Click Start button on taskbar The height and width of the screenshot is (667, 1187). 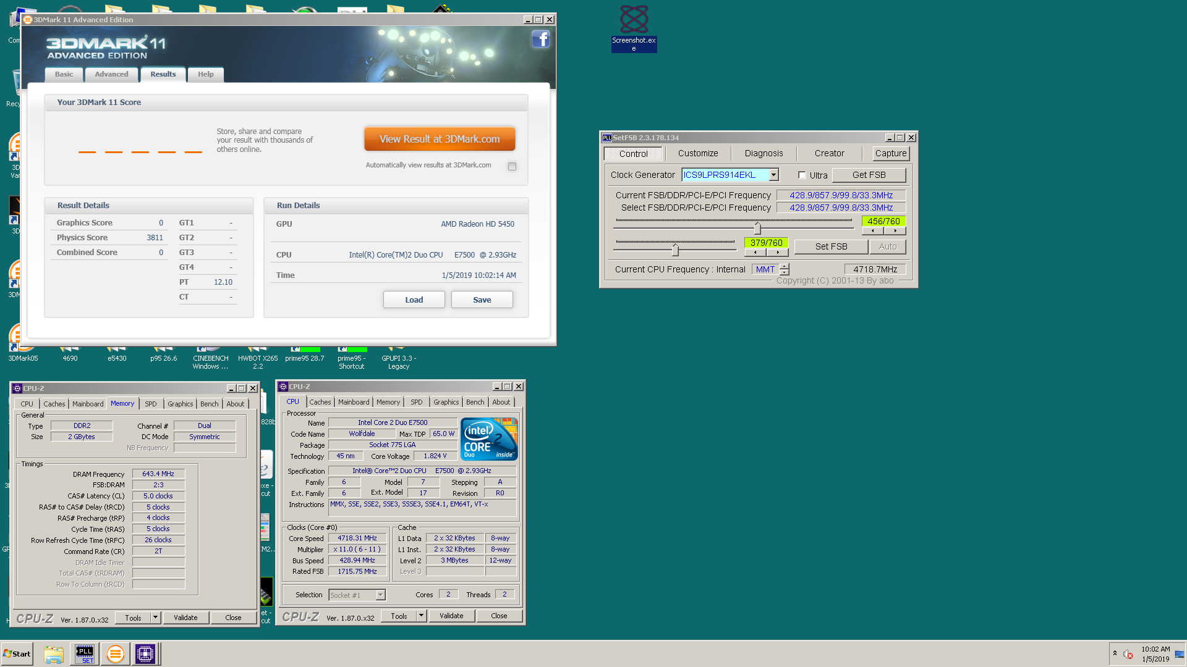(17, 654)
